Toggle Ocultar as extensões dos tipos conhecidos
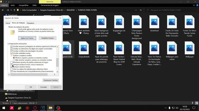The image size is (199, 111). [x=12, y=49]
